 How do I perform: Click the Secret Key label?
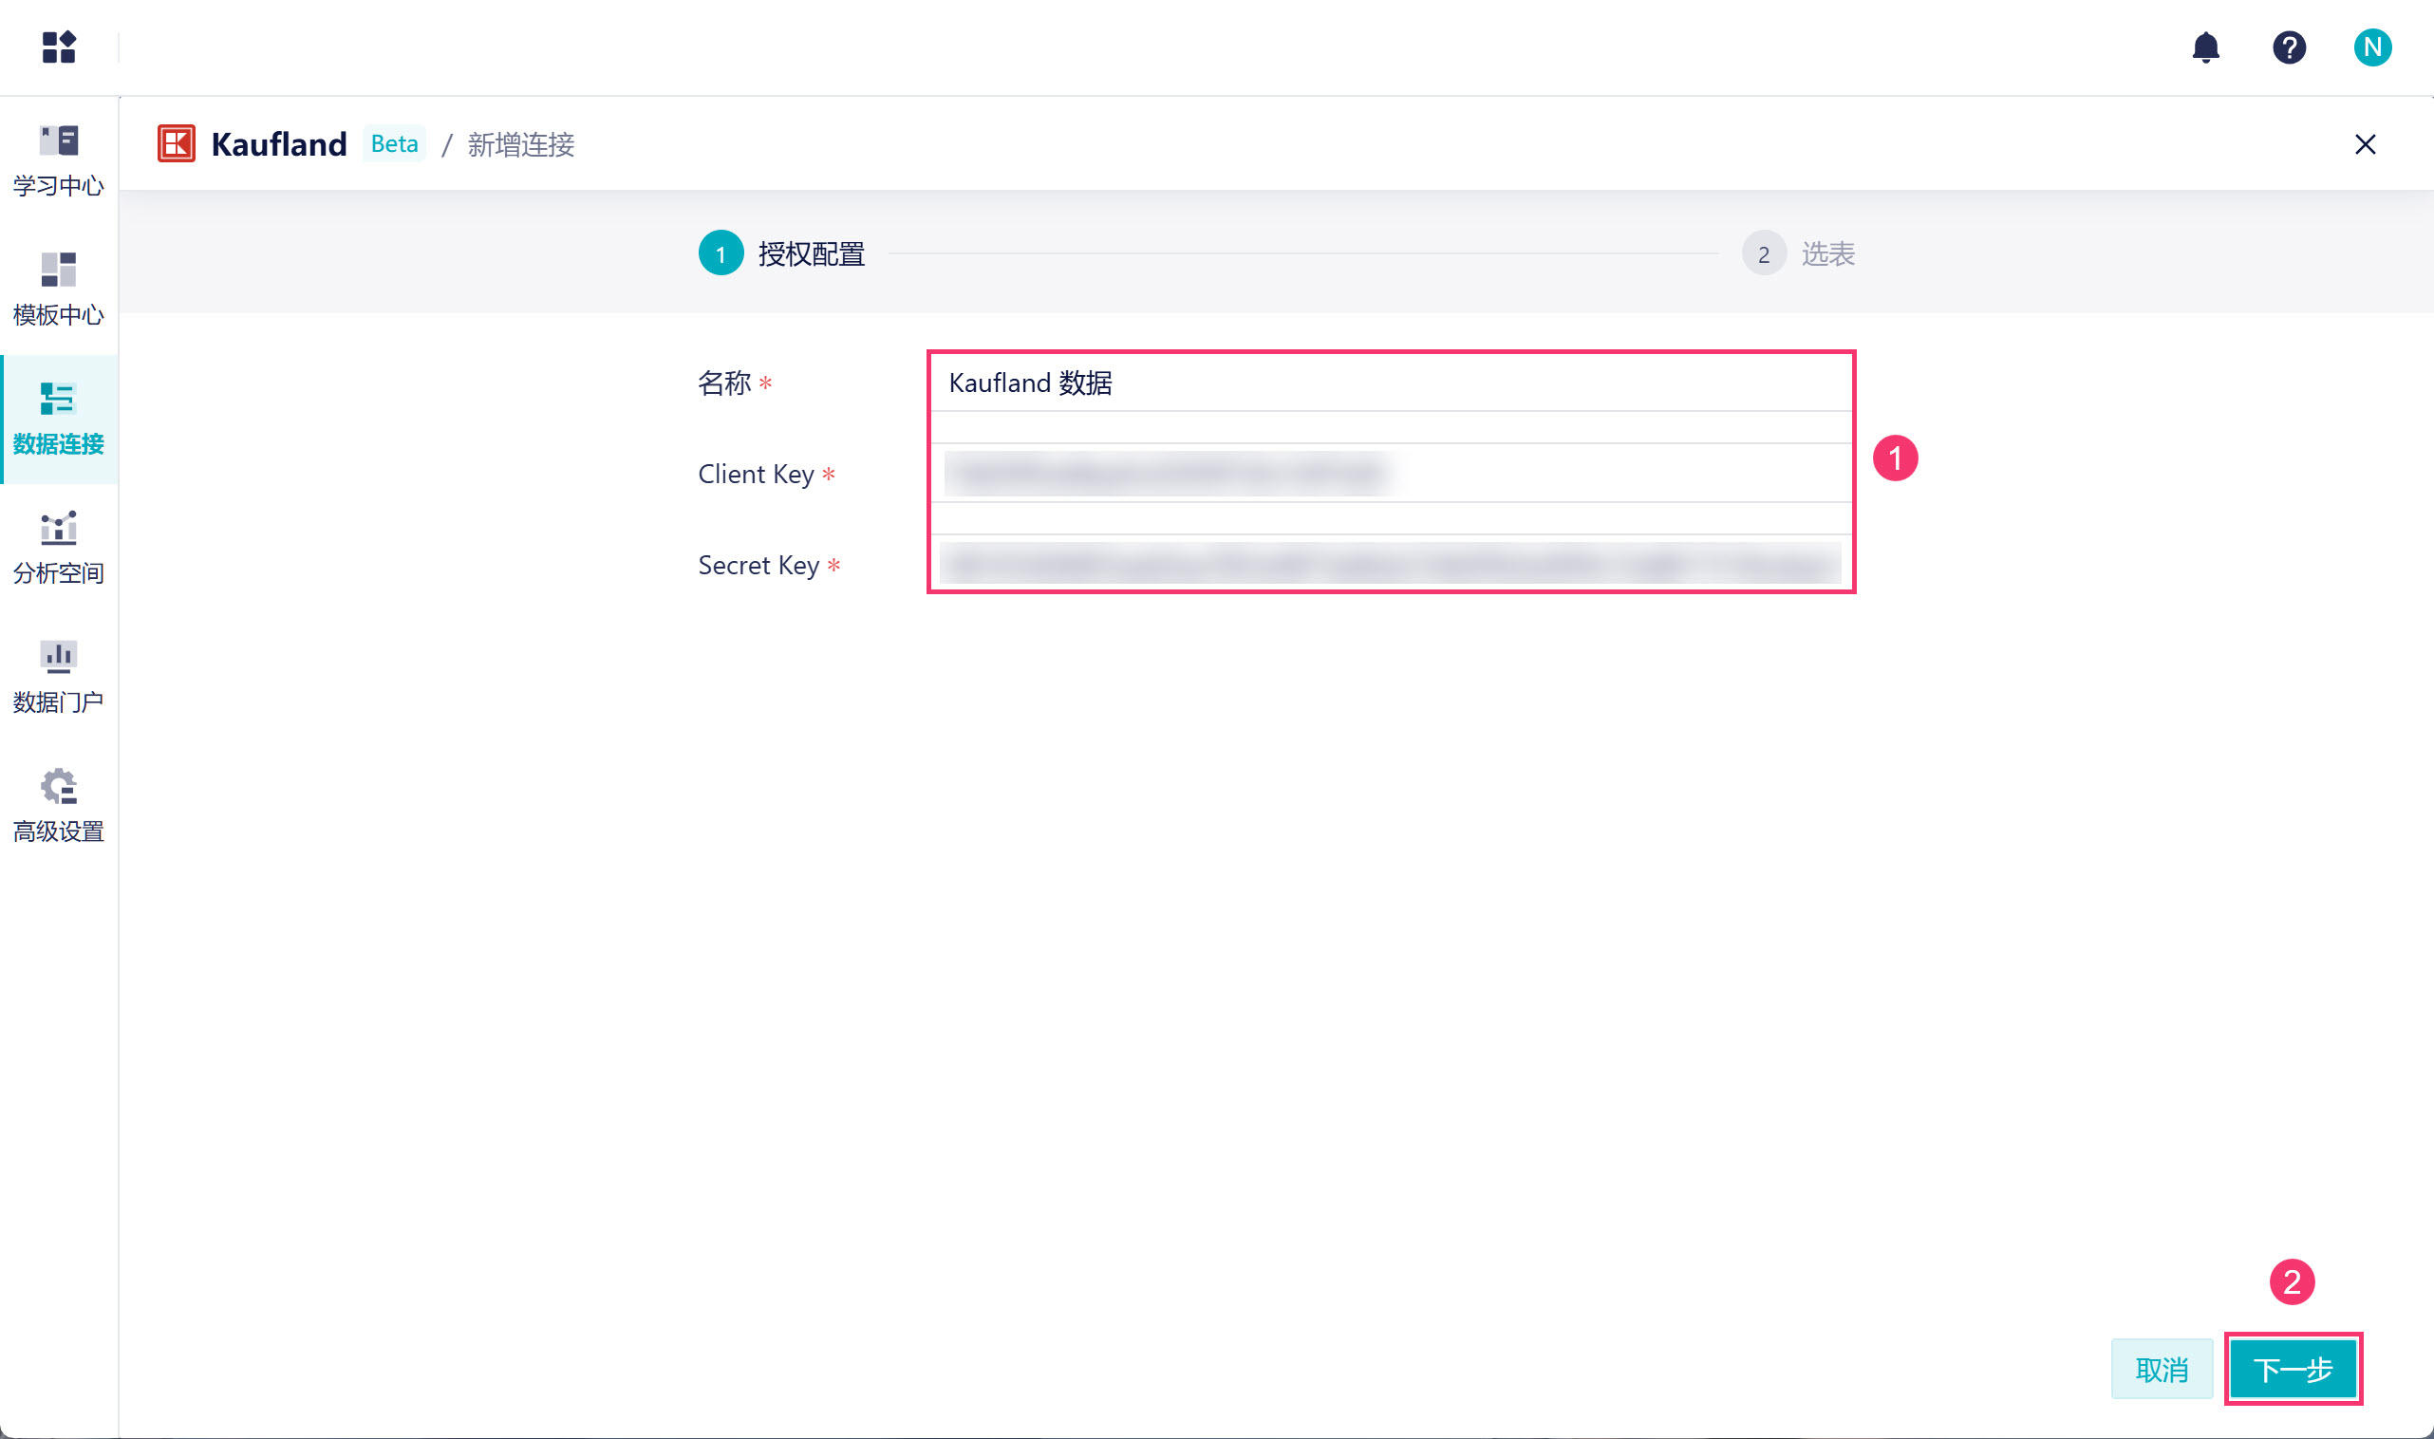[x=758, y=565]
